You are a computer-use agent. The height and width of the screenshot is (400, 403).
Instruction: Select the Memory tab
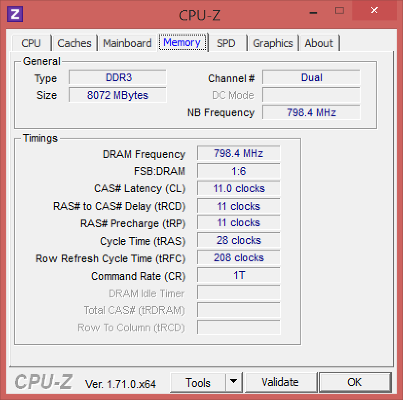pyautogui.click(x=182, y=42)
